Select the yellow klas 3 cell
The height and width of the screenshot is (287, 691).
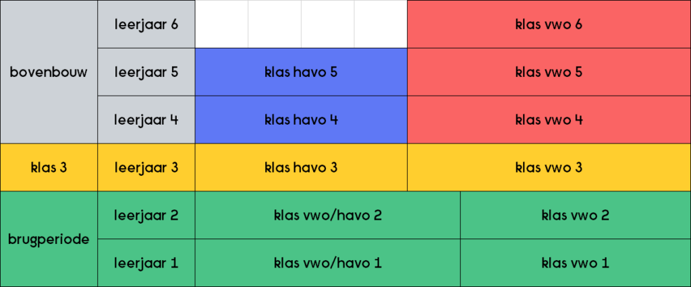click(49, 167)
